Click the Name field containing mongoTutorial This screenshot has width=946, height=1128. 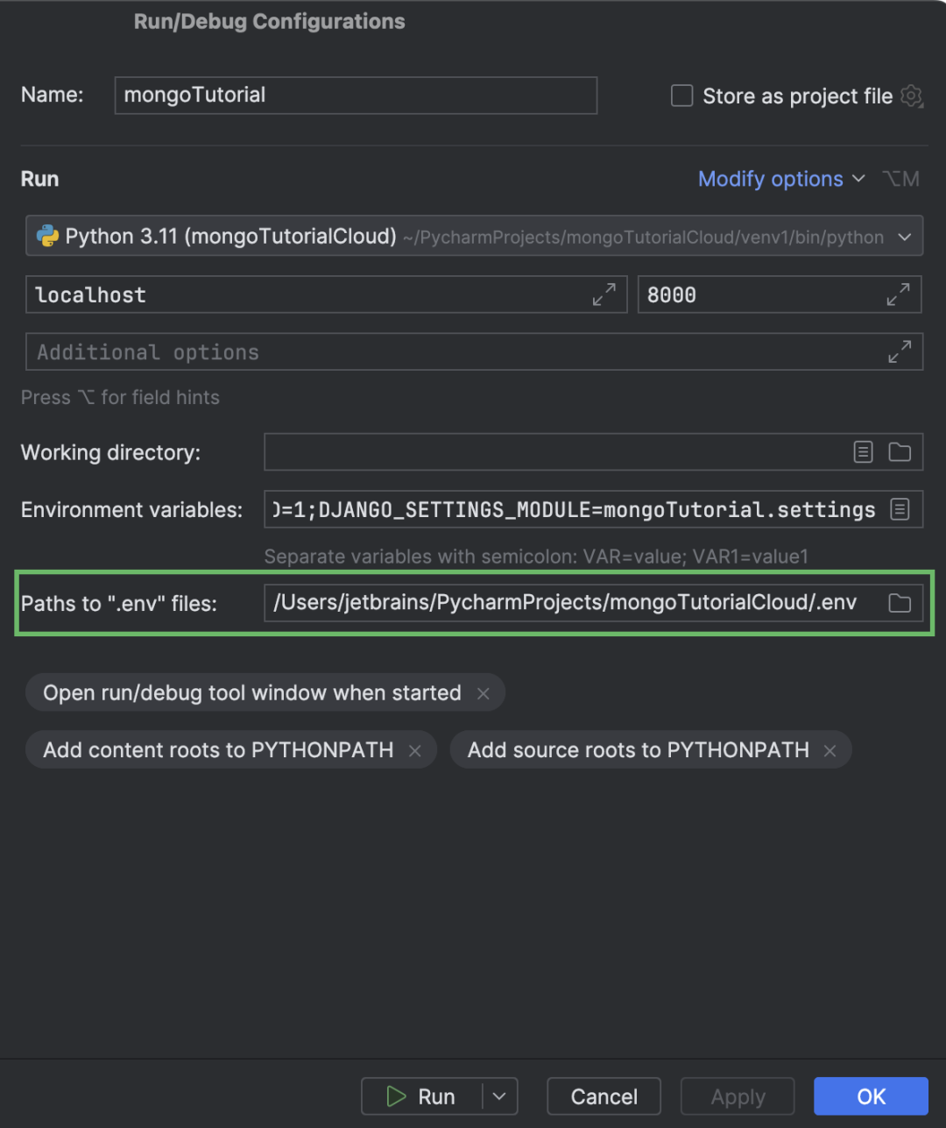(x=356, y=96)
